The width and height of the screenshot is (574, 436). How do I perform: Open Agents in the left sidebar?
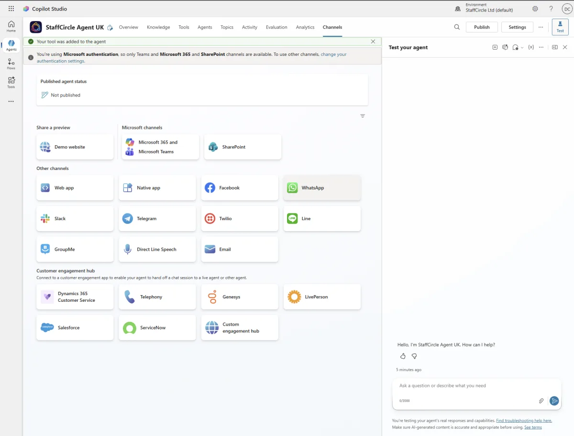11,45
